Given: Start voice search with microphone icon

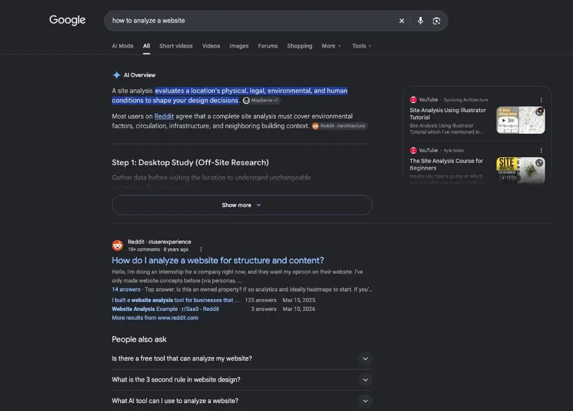Looking at the screenshot, I should coord(420,21).
